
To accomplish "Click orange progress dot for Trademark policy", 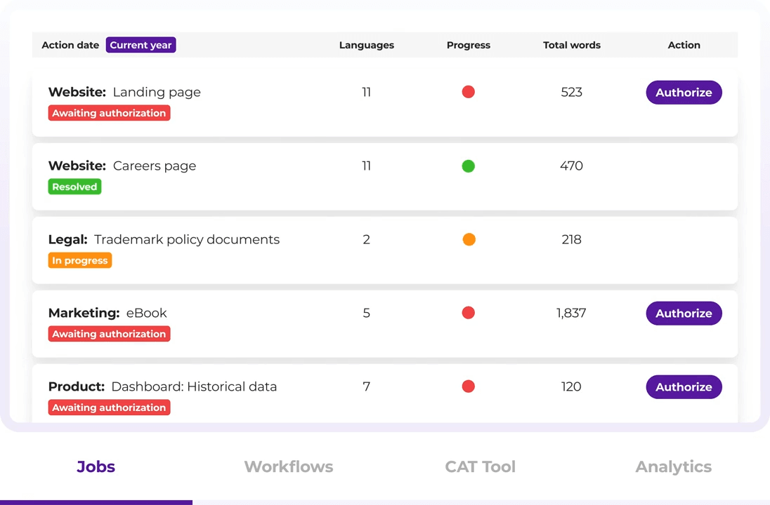I will tap(469, 240).
